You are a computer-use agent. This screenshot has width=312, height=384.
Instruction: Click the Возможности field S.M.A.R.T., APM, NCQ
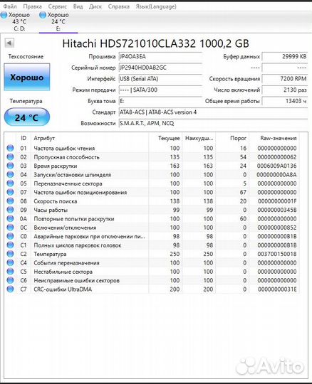(213, 123)
